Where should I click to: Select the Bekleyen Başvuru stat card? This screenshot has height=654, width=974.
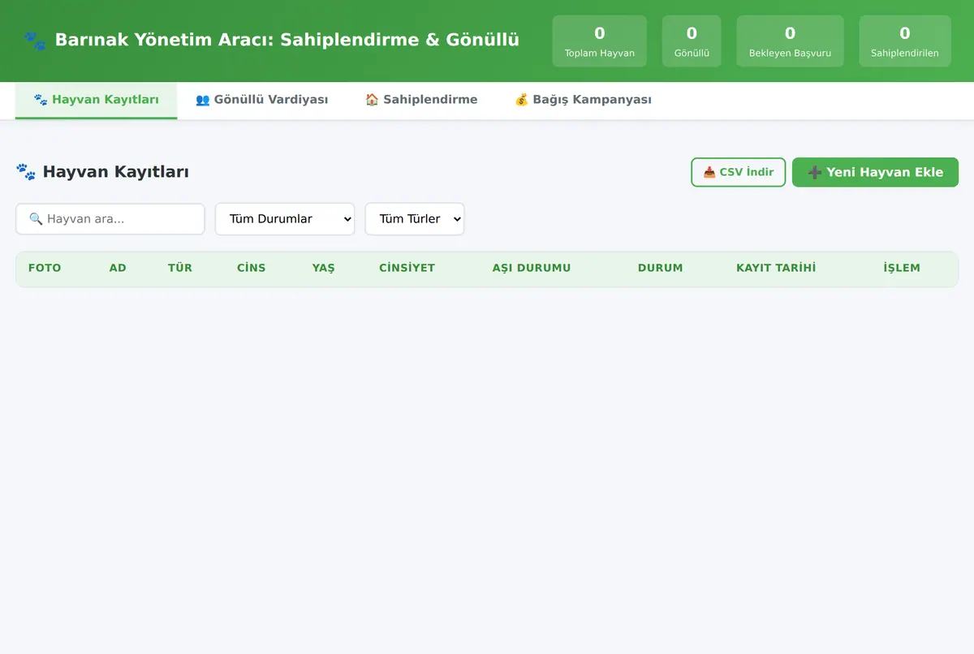(x=790, y=41)
